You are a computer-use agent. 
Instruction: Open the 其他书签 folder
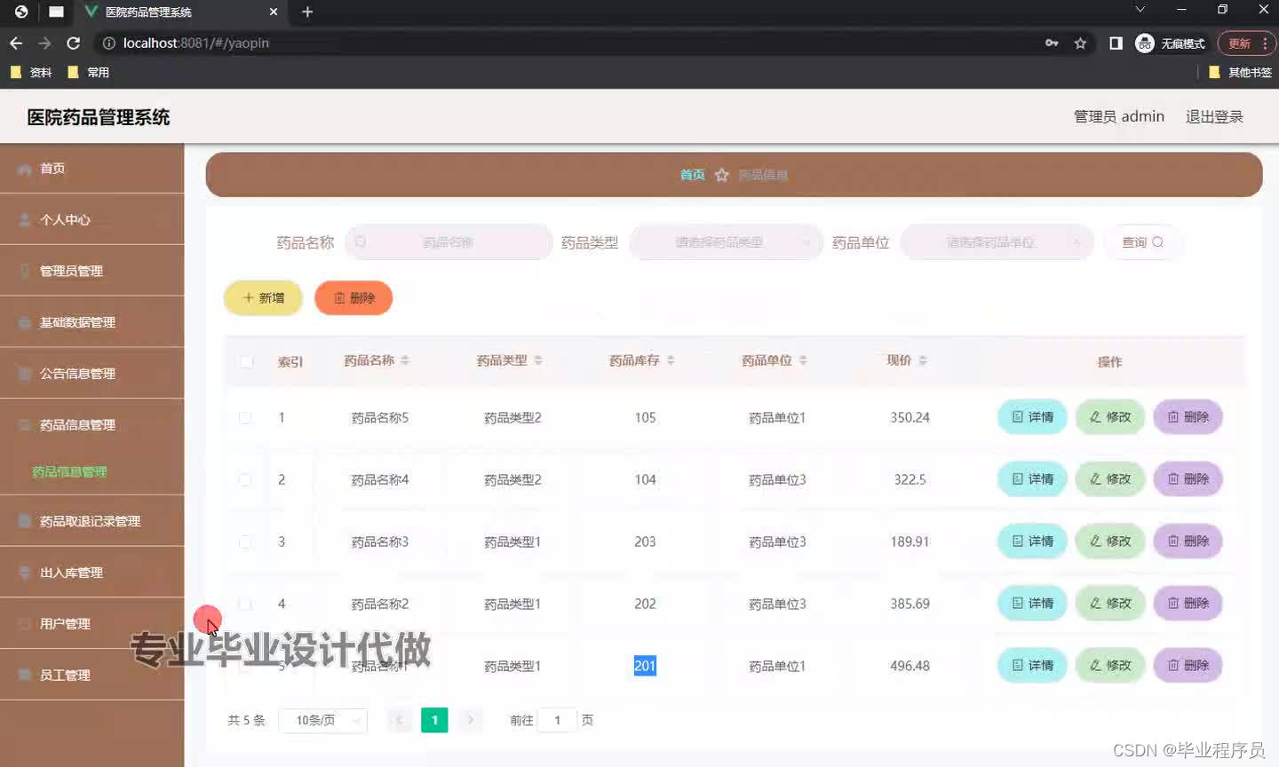(1241, 72)
